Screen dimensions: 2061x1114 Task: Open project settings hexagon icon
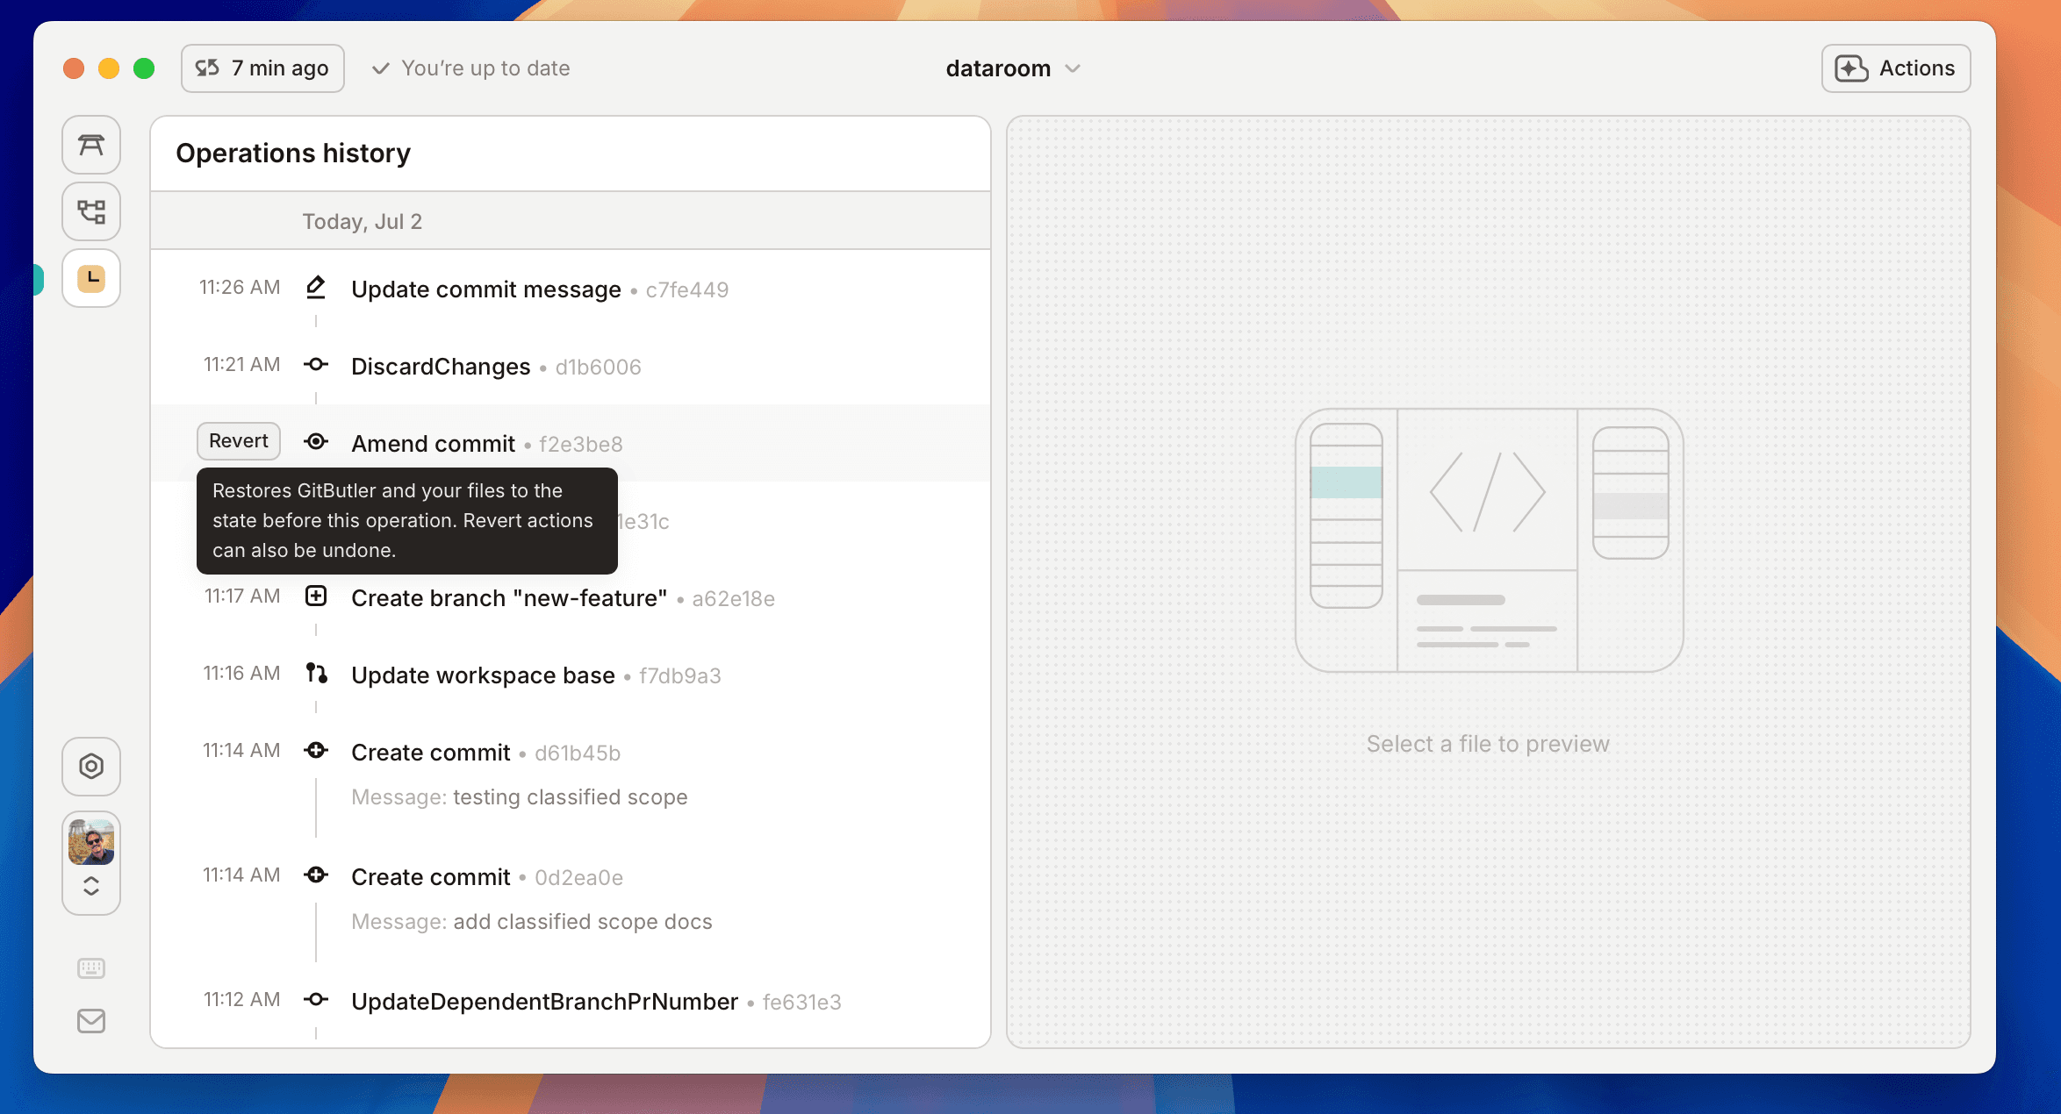click(x=91, y=766)
